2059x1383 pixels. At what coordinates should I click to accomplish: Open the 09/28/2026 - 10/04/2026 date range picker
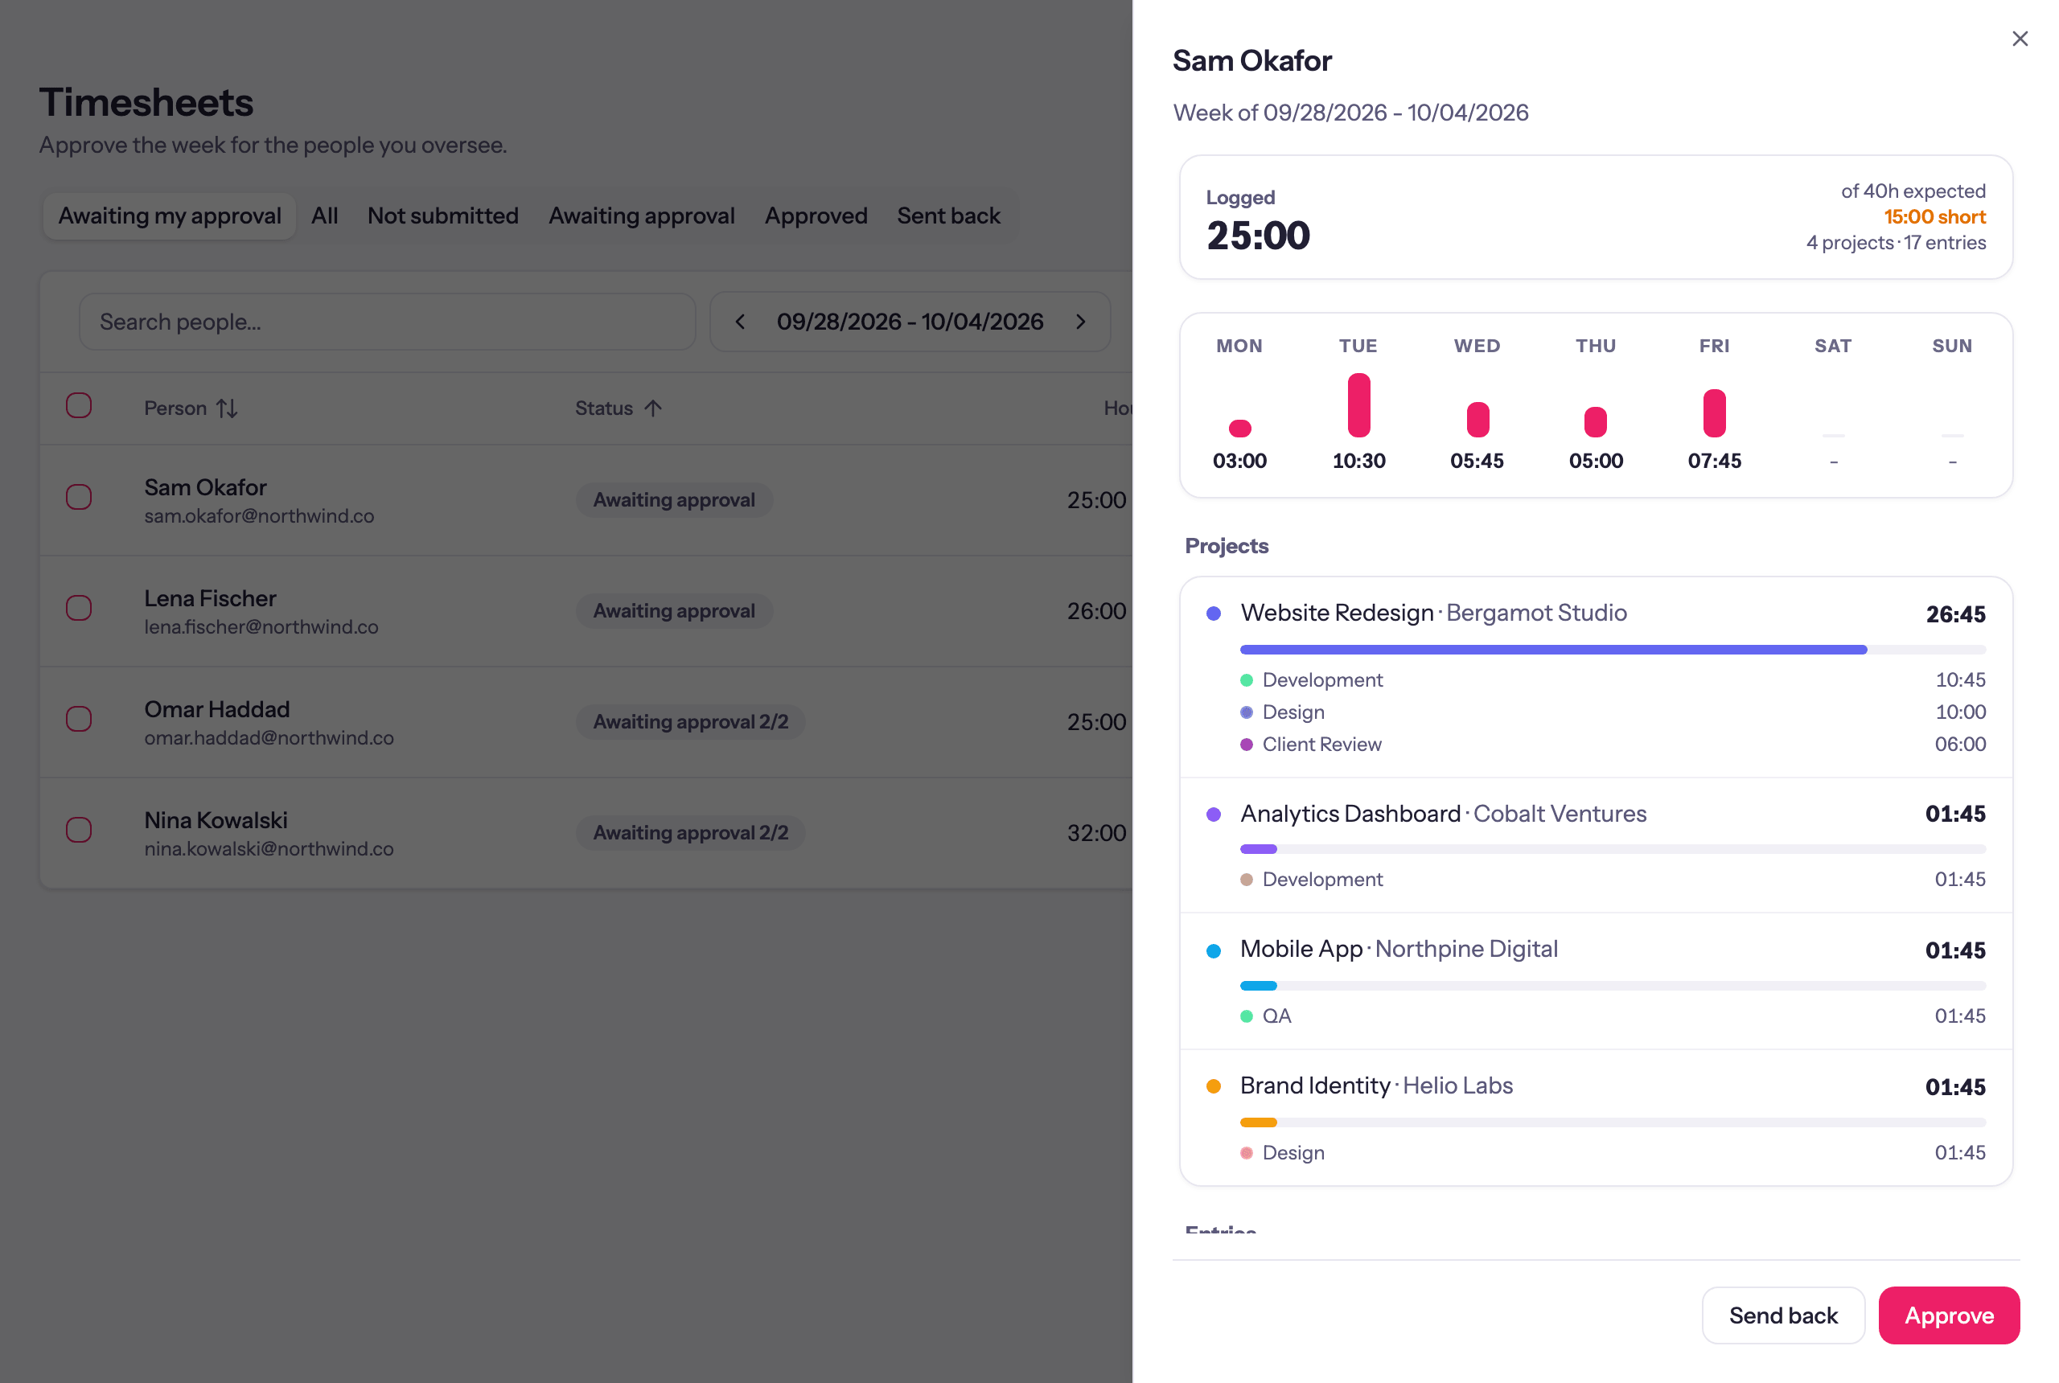click(910, 322)
